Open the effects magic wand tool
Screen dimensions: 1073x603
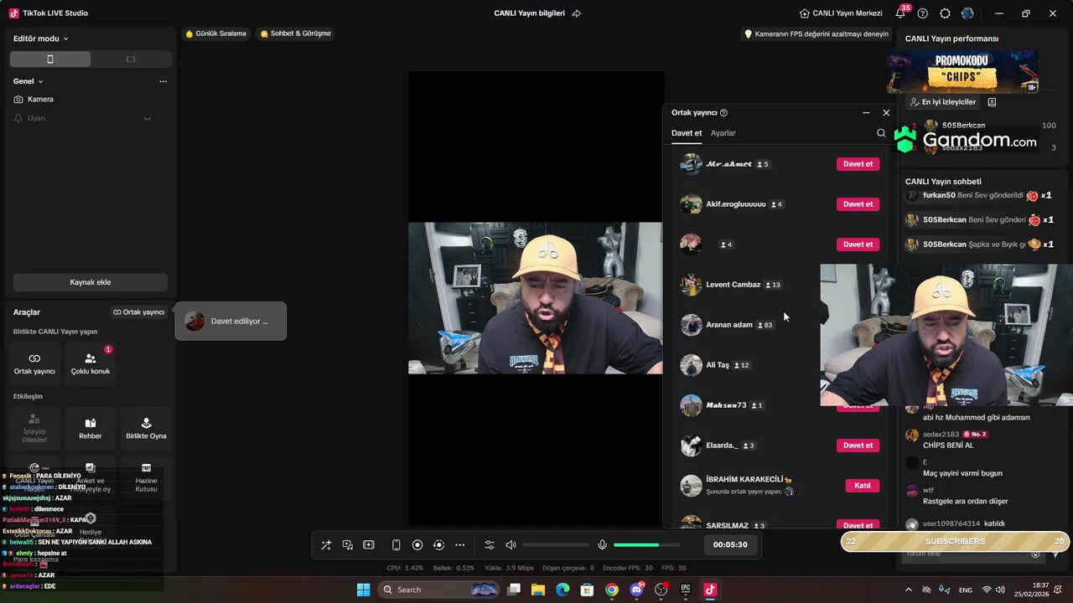[326, 545]
